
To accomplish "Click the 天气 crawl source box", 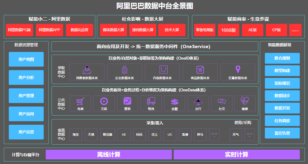I will click(236, 135).
